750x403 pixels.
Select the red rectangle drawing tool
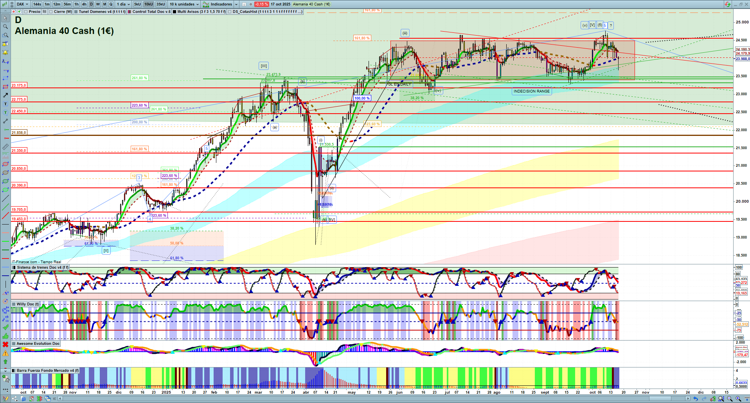tap(5, 87)
